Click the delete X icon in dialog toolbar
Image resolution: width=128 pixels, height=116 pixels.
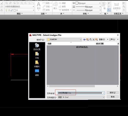[x=93, y=39]
